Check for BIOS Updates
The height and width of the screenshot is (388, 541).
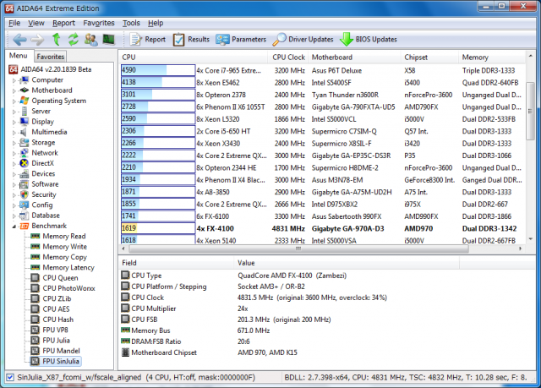[x=369, y=40]
